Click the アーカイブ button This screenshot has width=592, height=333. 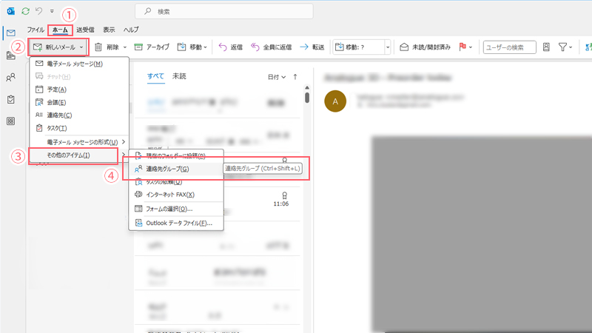[152, 47]
